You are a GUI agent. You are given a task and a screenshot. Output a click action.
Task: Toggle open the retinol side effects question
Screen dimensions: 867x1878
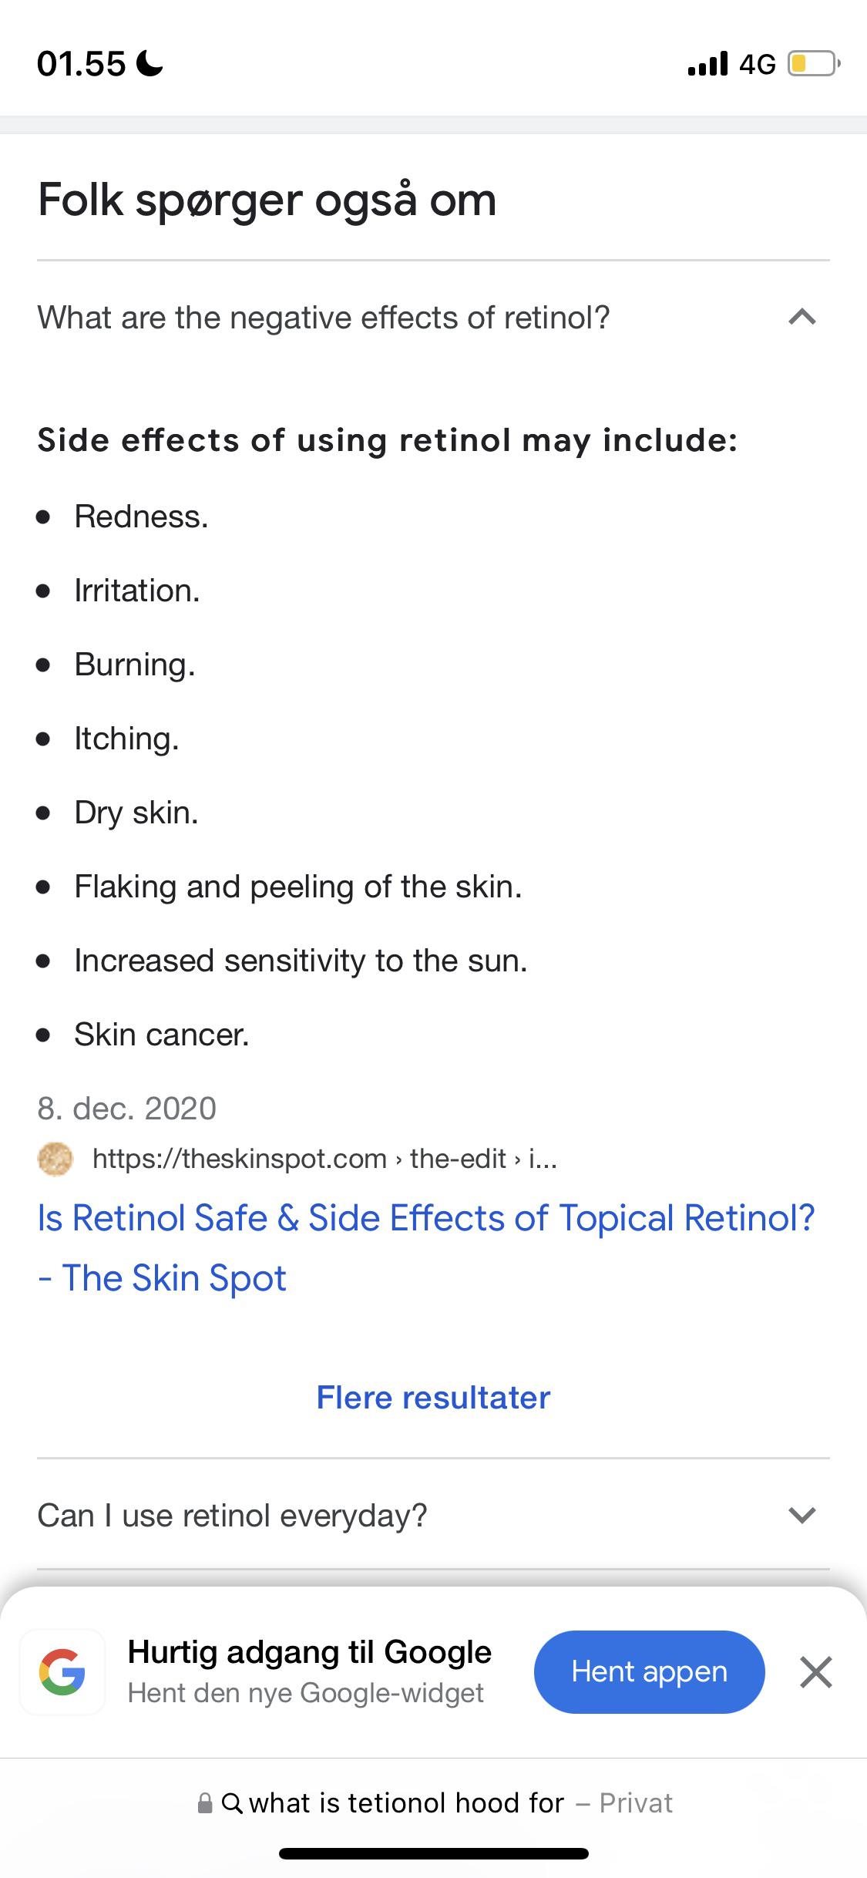(x=324, y=316)
